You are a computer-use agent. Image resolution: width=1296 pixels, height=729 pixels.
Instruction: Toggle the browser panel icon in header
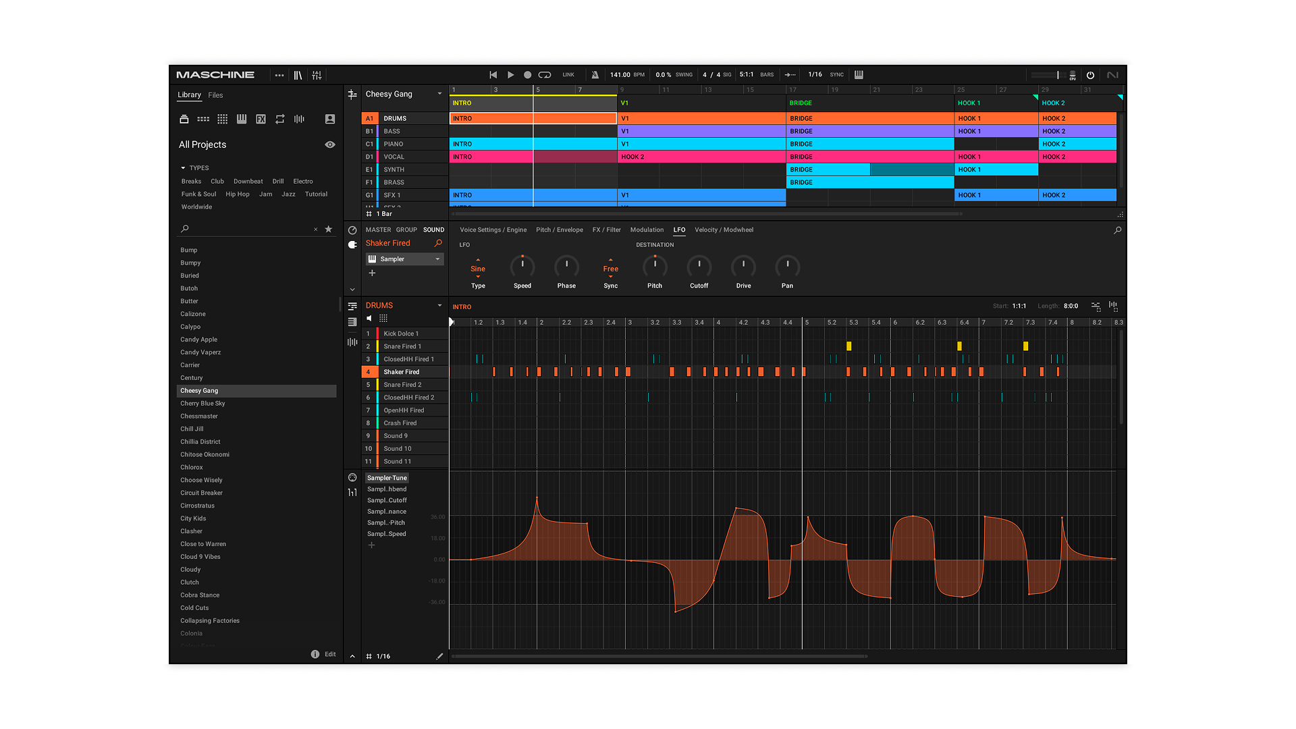point(298,75)
